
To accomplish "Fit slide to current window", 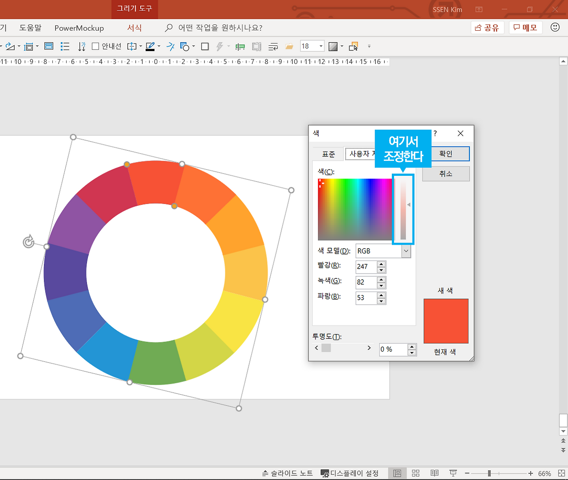I will (561, 473).
